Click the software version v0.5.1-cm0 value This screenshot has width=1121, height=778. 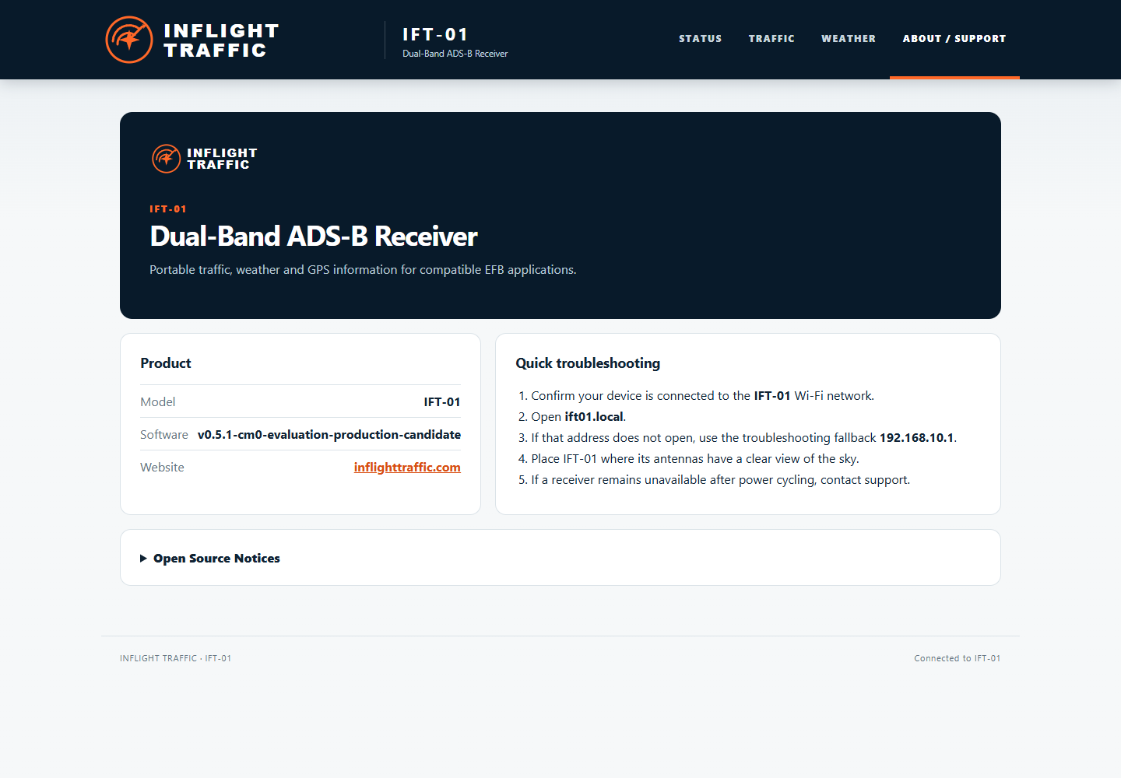329,434
